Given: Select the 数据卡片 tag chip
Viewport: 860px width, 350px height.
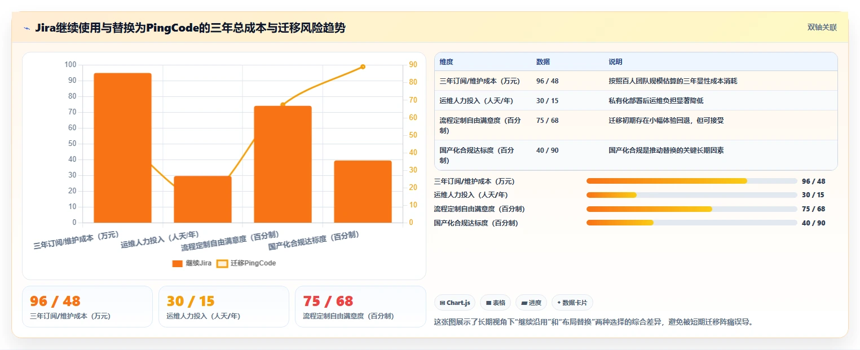Looking at the screenshot, I should (x=572, y=303).
